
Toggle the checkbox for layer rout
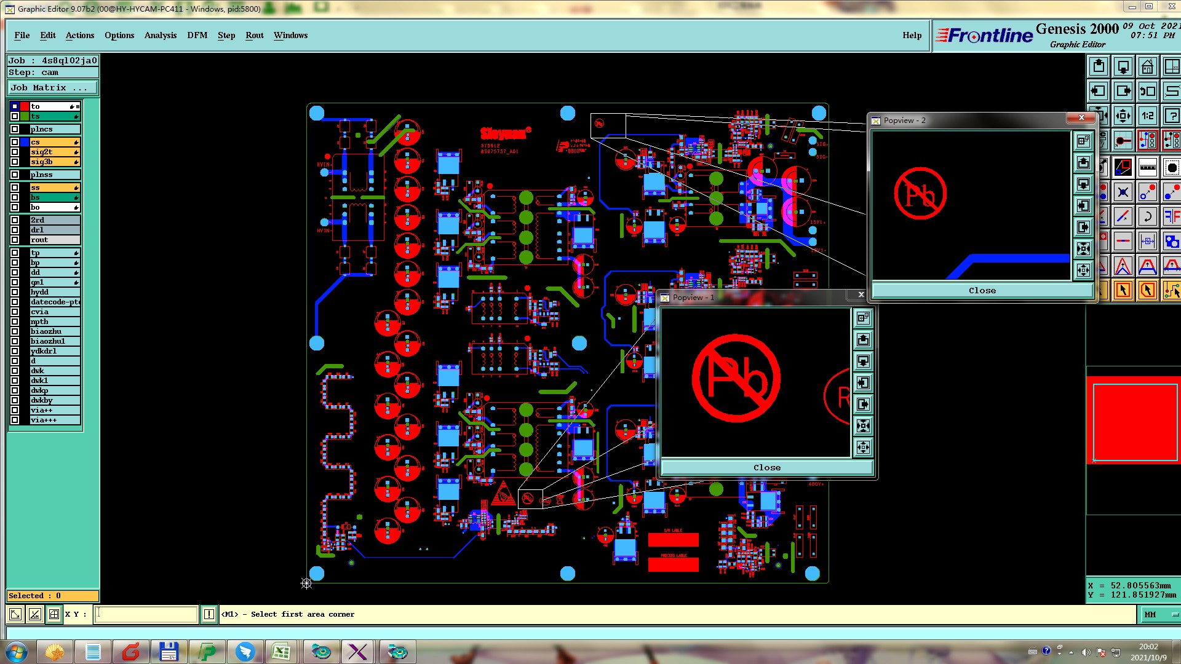click(x=15, y=240)
